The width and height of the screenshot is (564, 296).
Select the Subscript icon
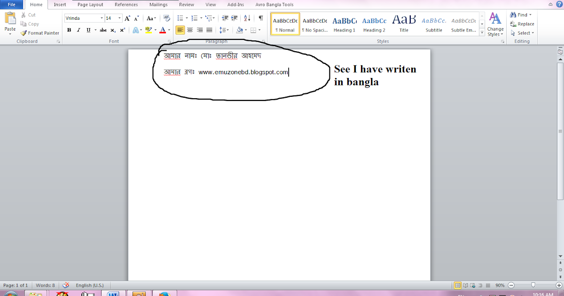[112, 30]
